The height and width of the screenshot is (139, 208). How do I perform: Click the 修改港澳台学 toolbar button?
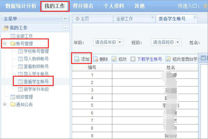click(182, 59)
